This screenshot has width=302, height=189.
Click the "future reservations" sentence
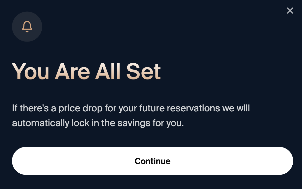pos(131,108)
